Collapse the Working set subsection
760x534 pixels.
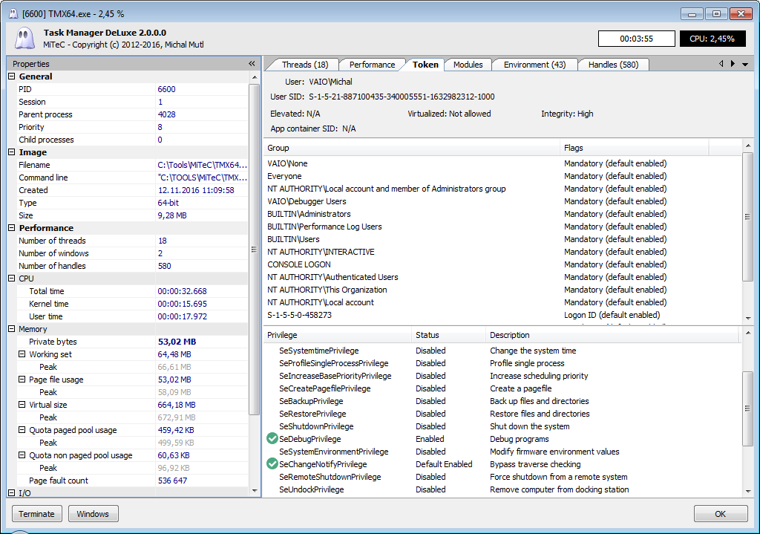(x=22, y=354)
